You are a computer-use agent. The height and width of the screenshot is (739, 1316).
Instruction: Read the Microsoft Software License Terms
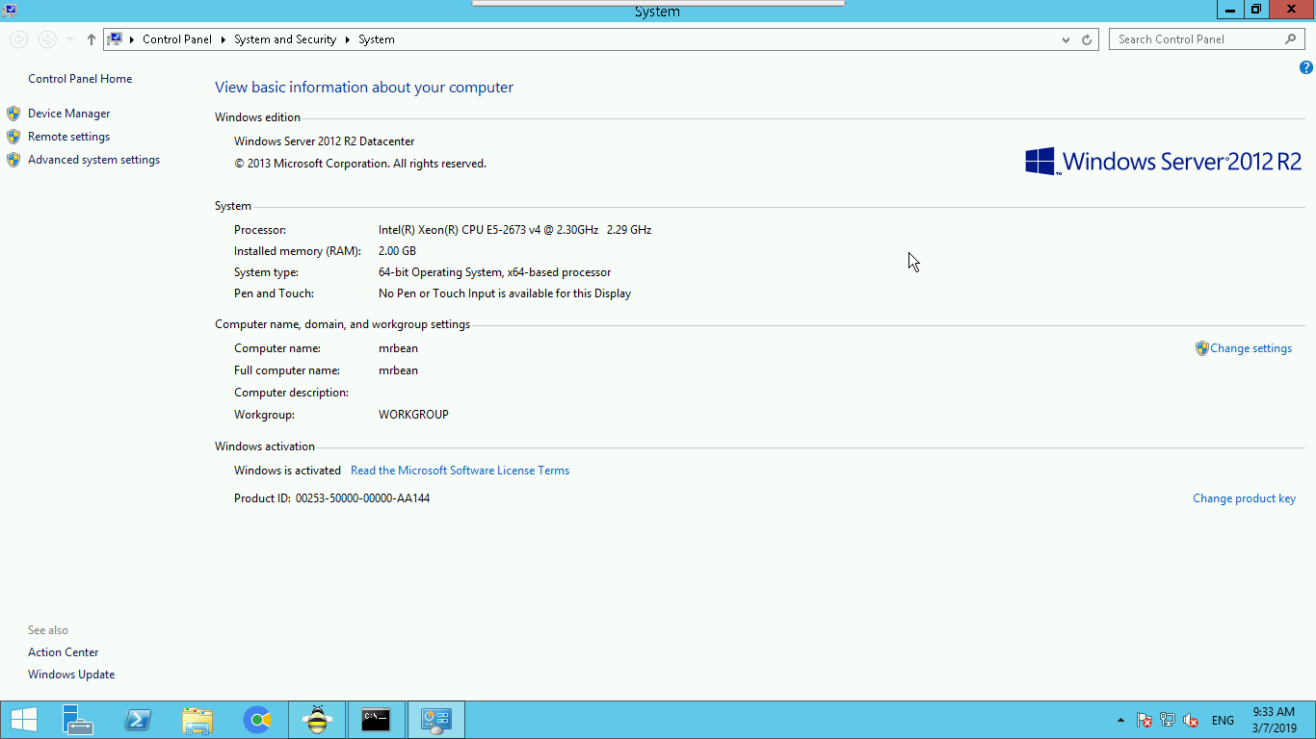[460, 471]
